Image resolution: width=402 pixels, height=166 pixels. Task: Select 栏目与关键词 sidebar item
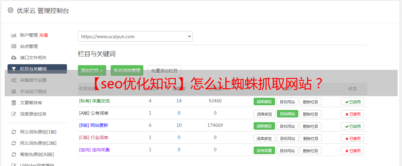pos(37,69)
